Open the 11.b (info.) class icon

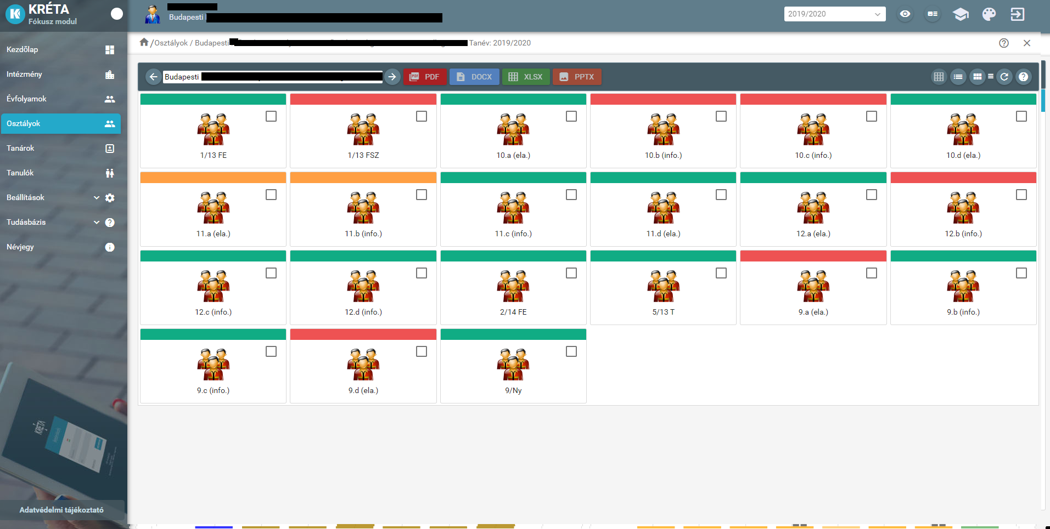point(363,208)
